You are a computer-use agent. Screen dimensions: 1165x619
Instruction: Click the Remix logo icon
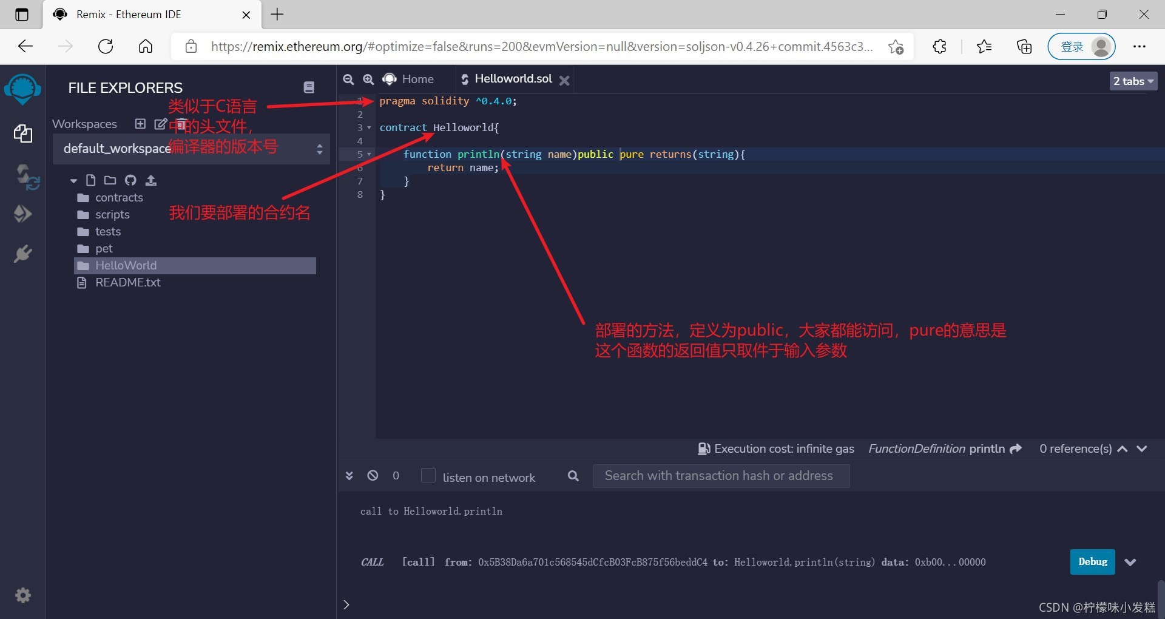22,89
